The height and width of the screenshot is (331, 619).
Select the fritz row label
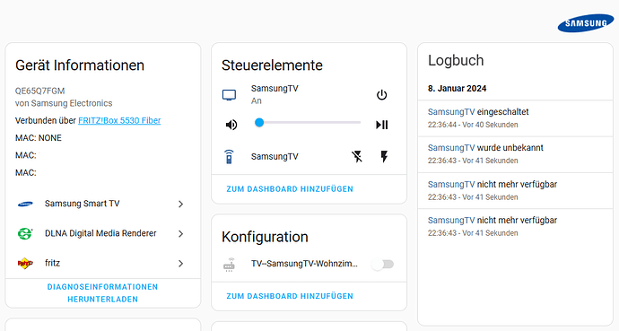[x=53, y=263]
